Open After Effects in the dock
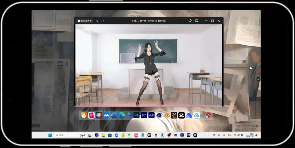The height and width of the screenshot is (148, 295). [151, 115]
